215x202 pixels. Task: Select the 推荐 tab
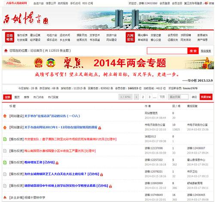(26, 97)
